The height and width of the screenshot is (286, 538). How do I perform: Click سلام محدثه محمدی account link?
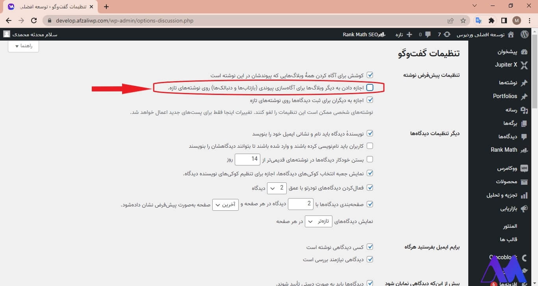tap(35, 35)
